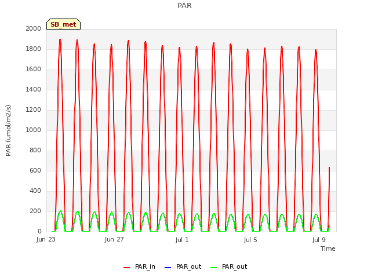The image size is (371, 278).
Task: Click the final partial red peak near 640
Action: 329,167
